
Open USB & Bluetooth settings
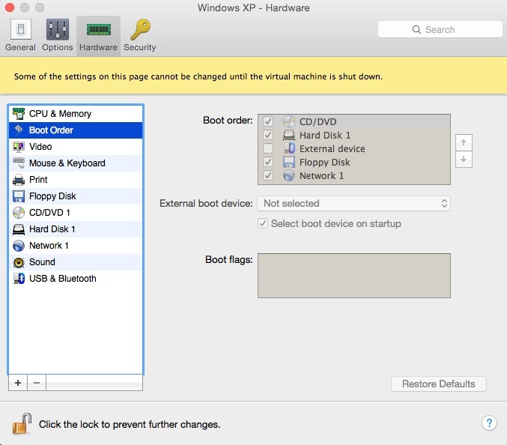(x=62, y=279)
